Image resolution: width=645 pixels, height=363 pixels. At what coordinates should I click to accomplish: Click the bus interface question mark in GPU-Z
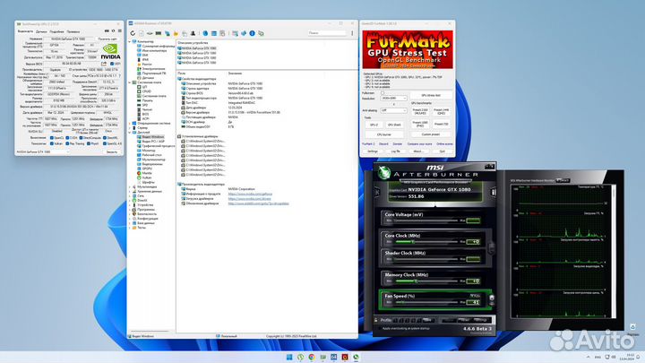pyautogui.click(x=120, y=75)
